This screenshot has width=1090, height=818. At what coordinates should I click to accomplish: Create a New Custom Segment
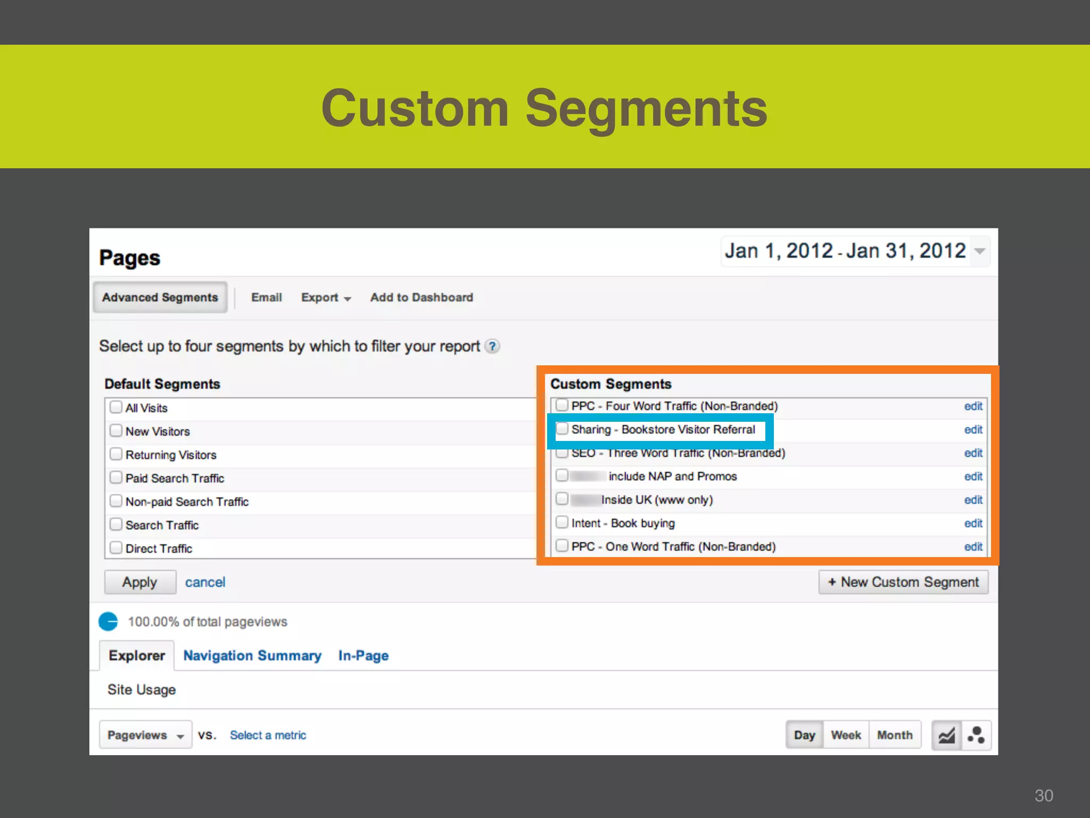tap(903, 582)
